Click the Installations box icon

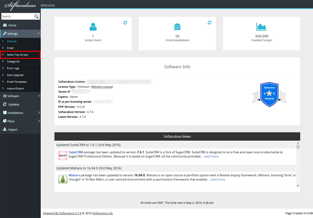(5, 113)
